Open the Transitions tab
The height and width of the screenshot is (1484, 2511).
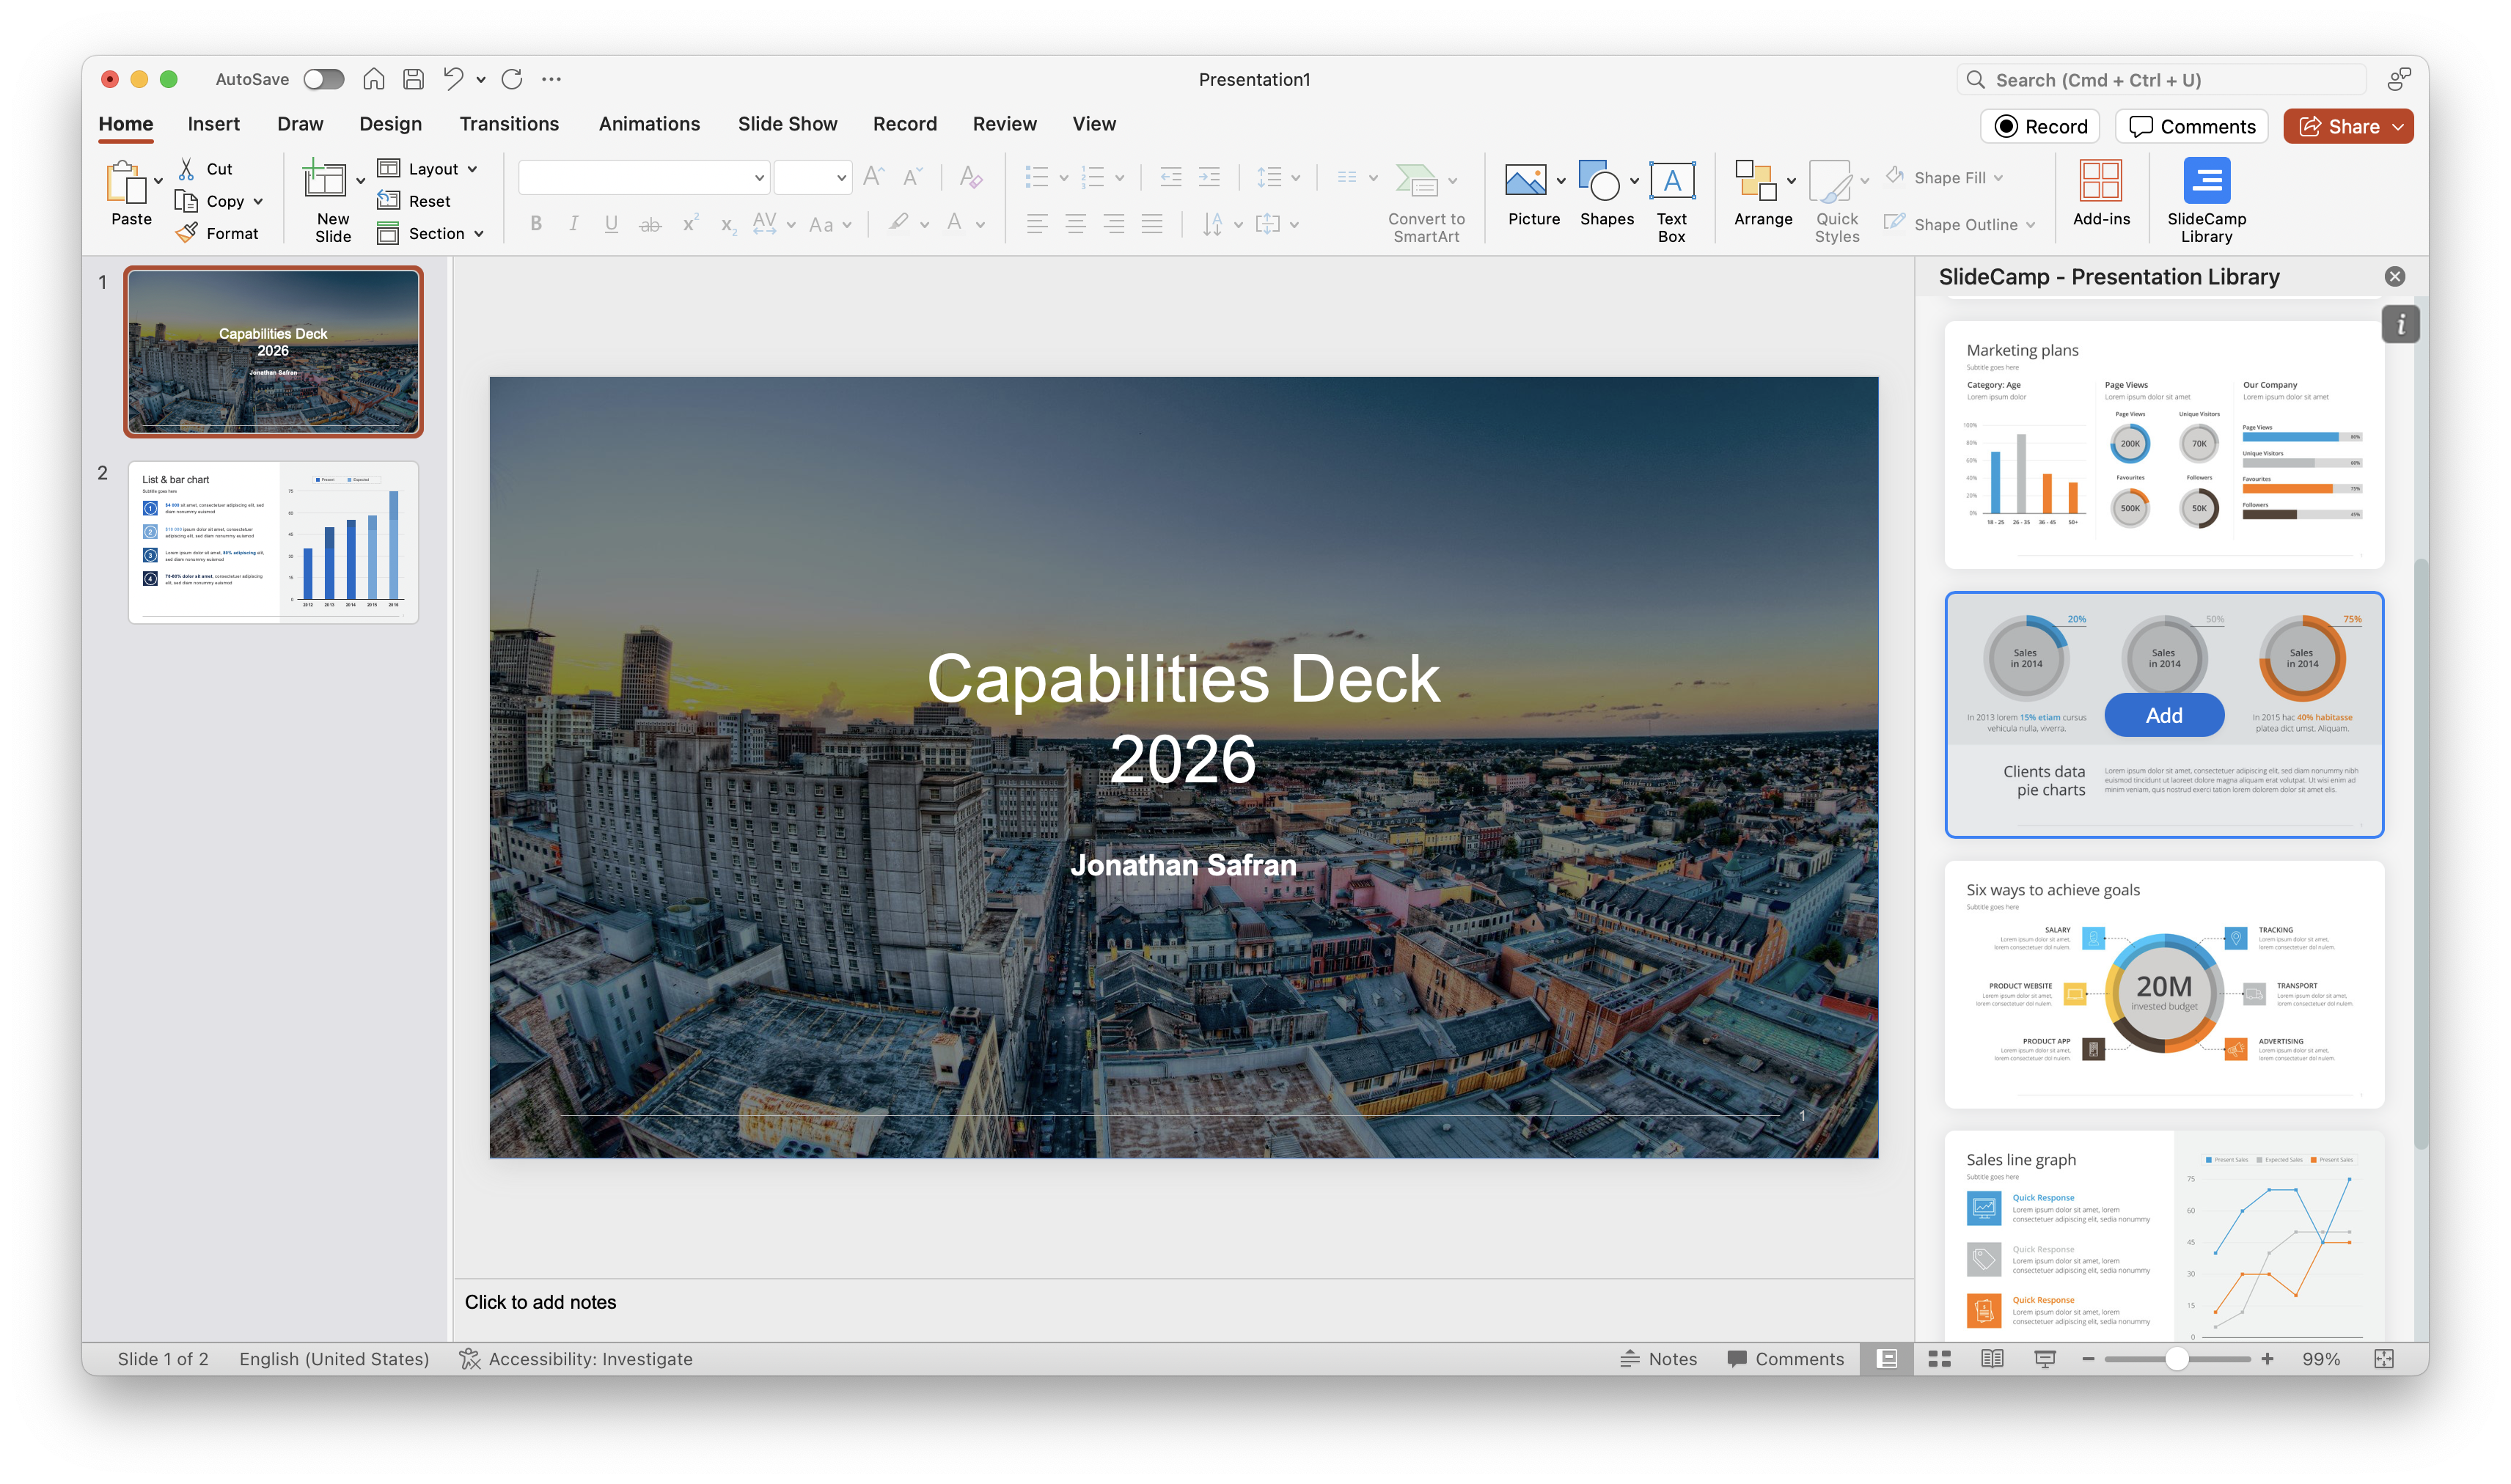point(509,124)
